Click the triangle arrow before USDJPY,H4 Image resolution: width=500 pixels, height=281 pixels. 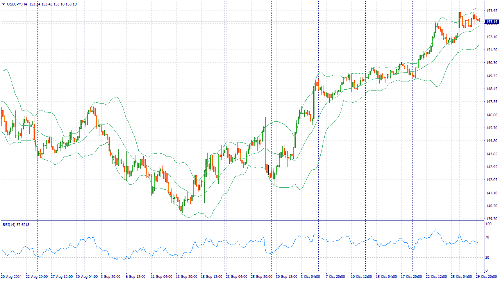click(x=4, y=4)
